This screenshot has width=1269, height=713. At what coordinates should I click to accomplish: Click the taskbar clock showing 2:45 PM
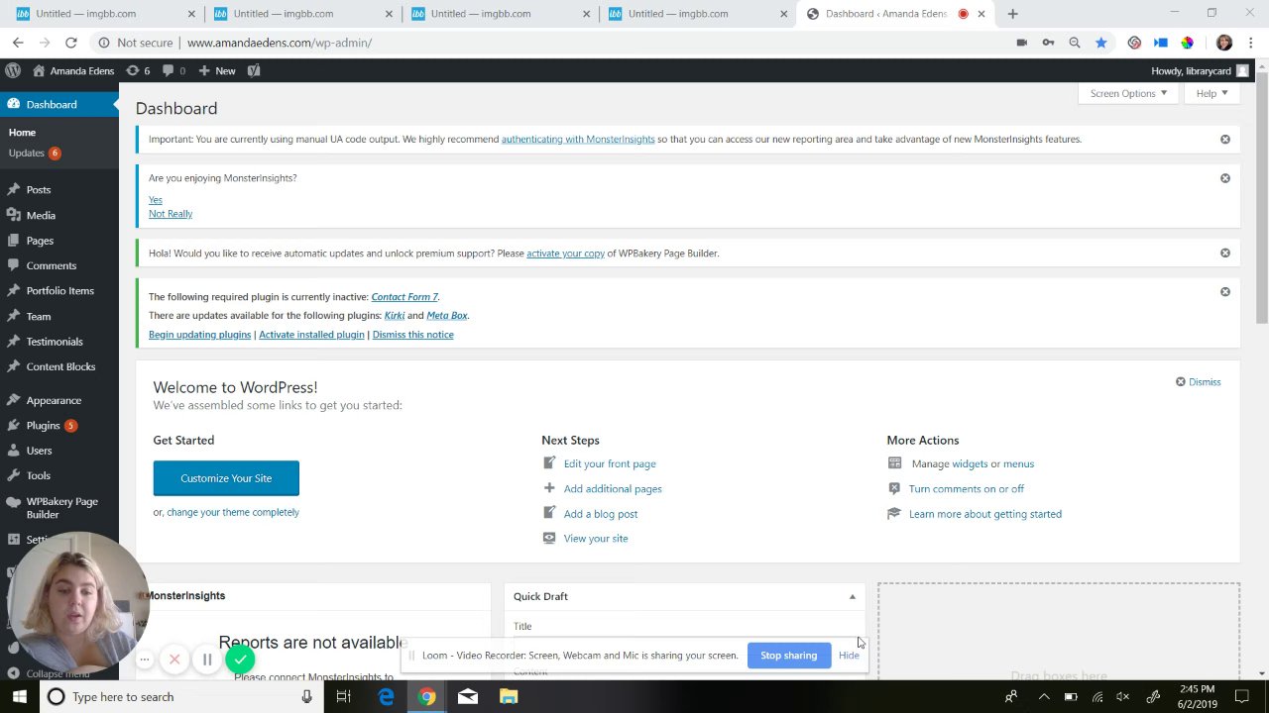pos(1198,697)
